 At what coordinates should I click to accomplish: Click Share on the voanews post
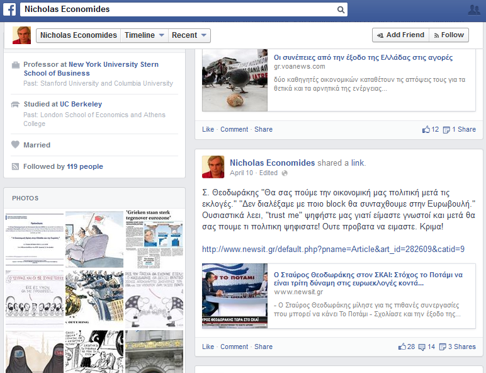point(263,129)
